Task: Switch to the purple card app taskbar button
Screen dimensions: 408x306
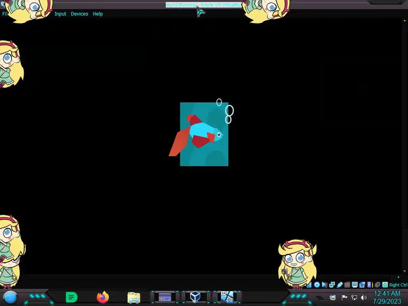Action: [165, 297]
